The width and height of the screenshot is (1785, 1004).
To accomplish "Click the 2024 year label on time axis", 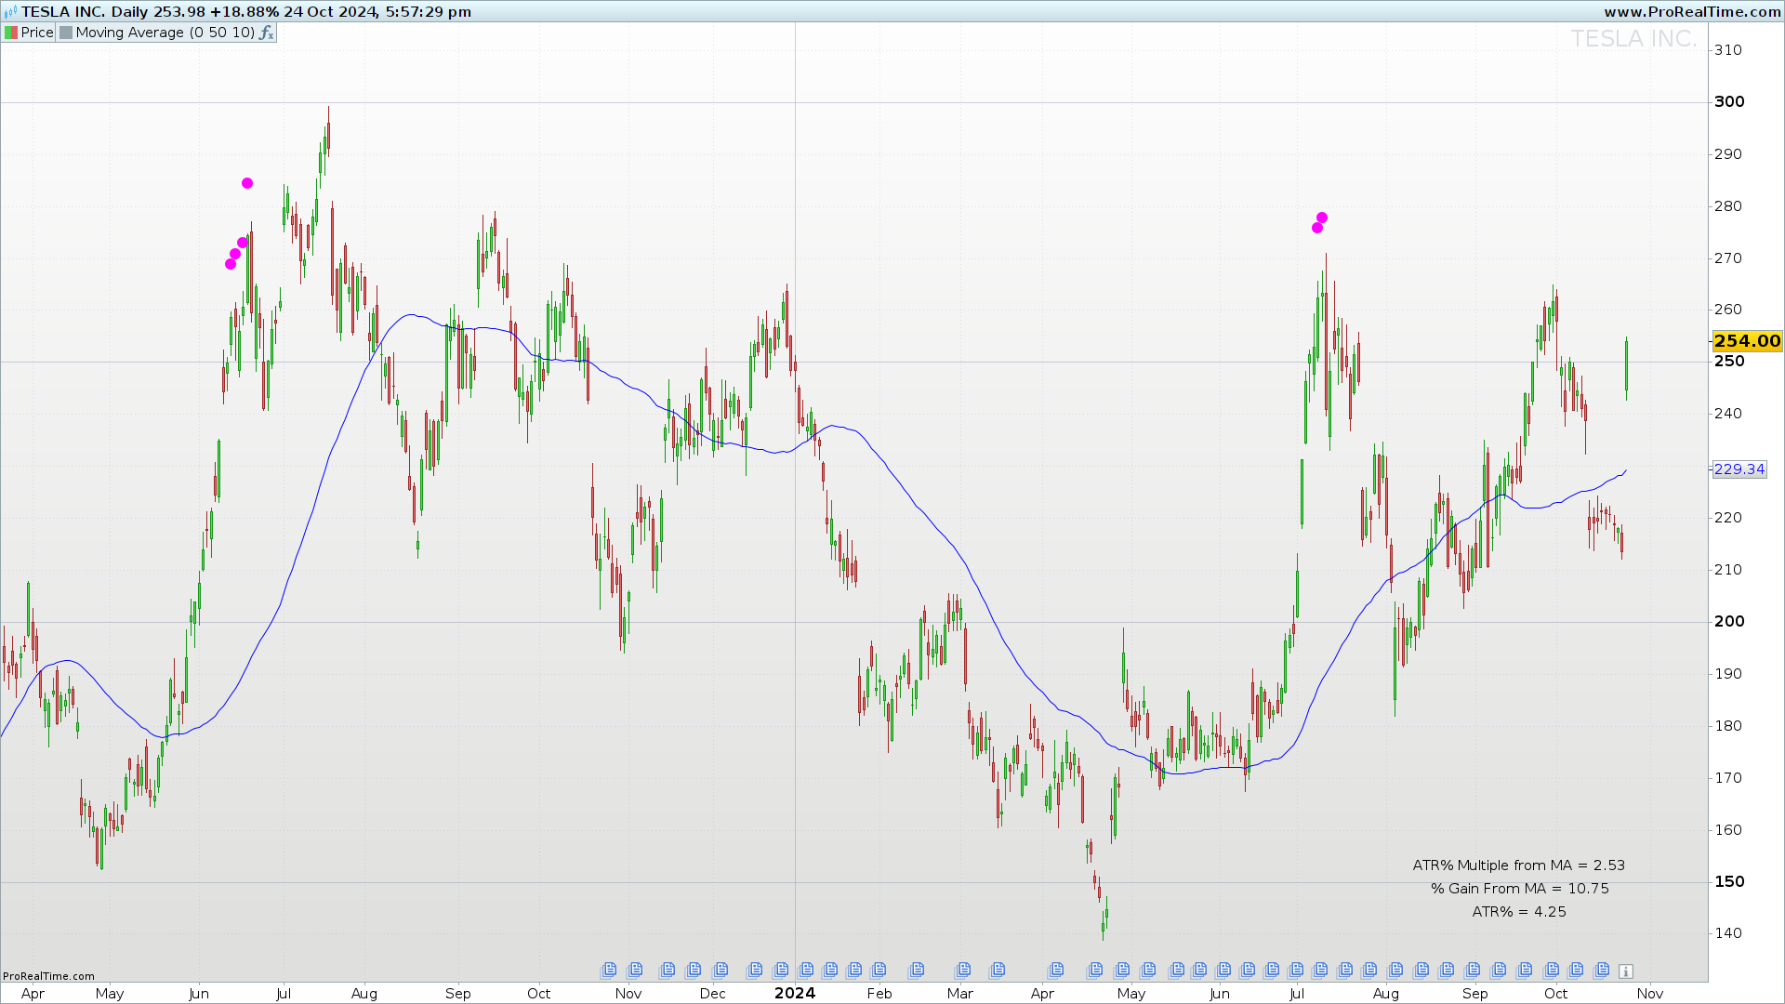I will point(795,993).
